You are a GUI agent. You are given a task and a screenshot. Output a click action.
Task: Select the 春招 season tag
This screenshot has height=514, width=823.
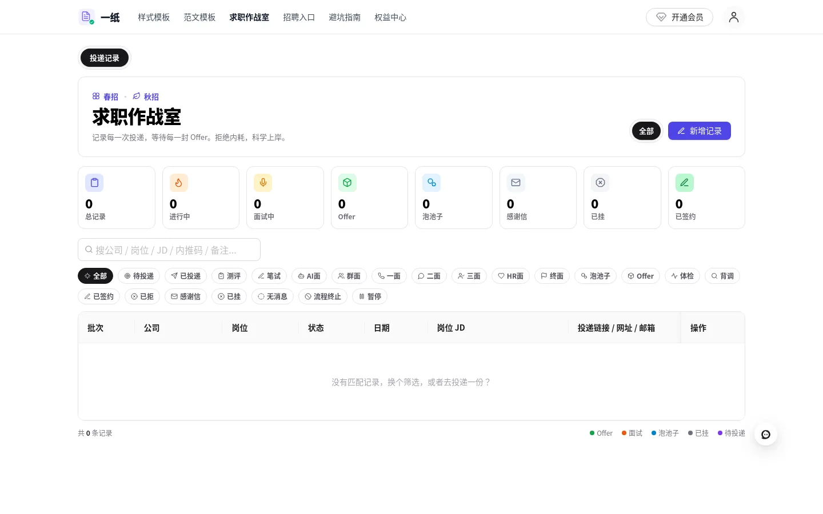[105, 97]
